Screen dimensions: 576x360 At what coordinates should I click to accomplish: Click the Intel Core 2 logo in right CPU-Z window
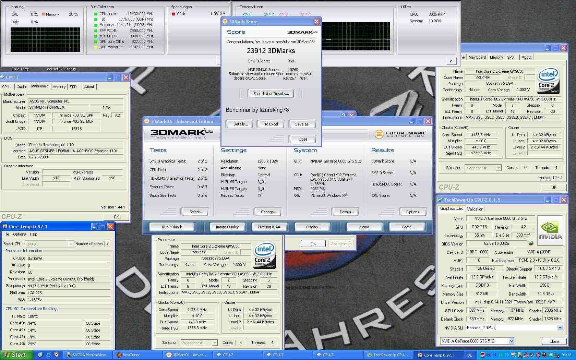pyautogui.click(x=549, y=81)
